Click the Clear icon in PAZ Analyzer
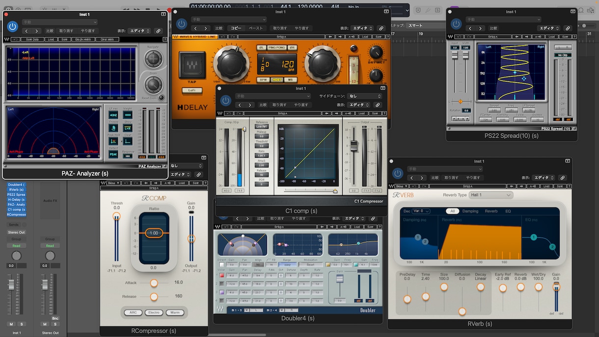599x337 pixels. point(128,141)
